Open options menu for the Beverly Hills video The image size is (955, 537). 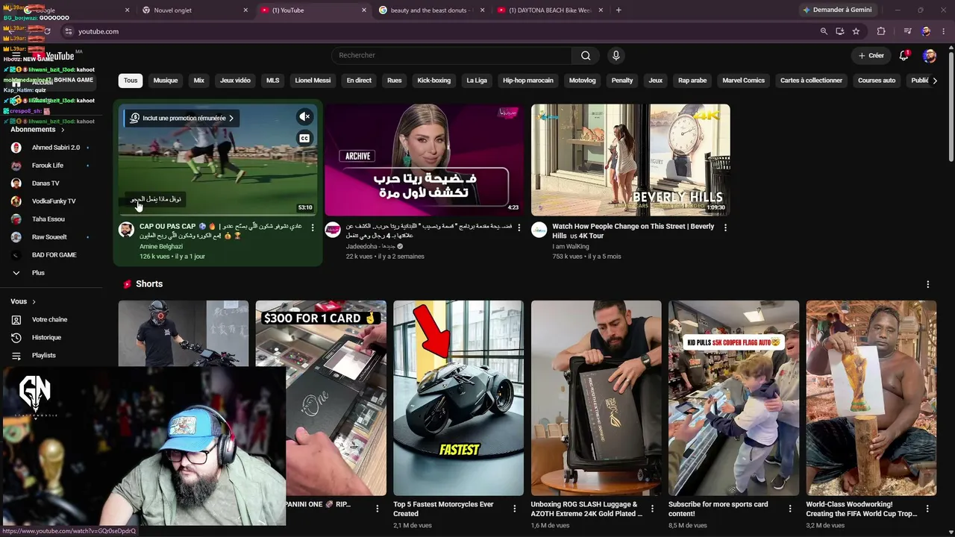725,227
